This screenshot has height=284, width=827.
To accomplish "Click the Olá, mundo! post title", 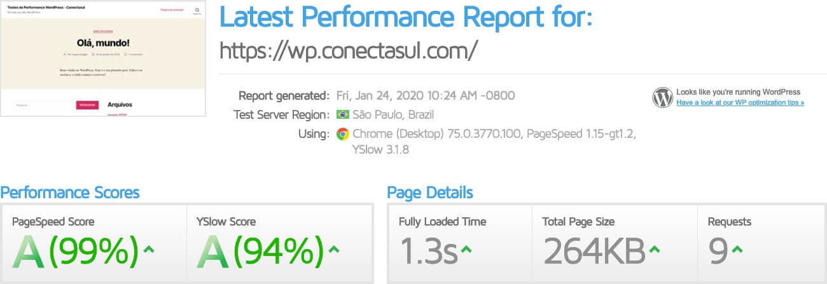I will coord(103,43).
